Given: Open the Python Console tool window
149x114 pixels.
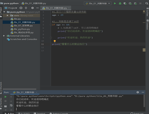Looking at the screenshot, I should pyautogui.click(x=59, y=113).
